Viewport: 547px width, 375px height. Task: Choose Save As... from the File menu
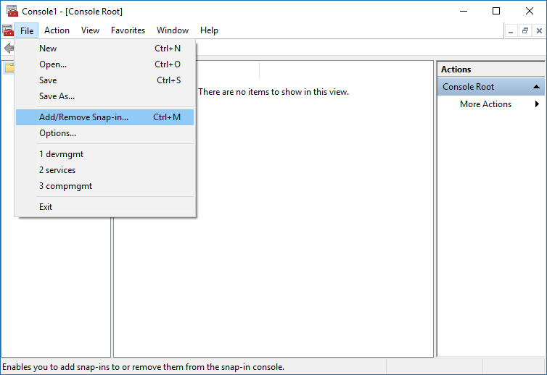(104, 96)
